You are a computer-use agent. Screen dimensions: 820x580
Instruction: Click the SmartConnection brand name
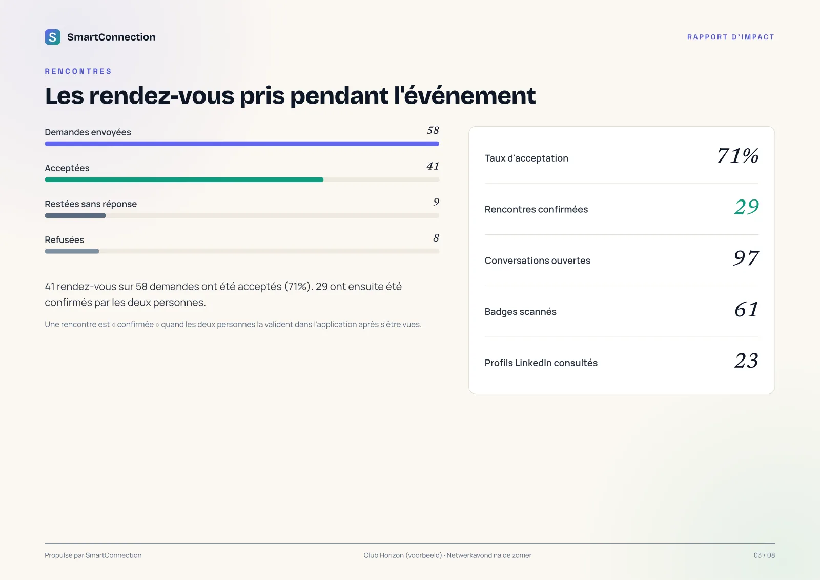pyautogui.click(x=111, y=37)
